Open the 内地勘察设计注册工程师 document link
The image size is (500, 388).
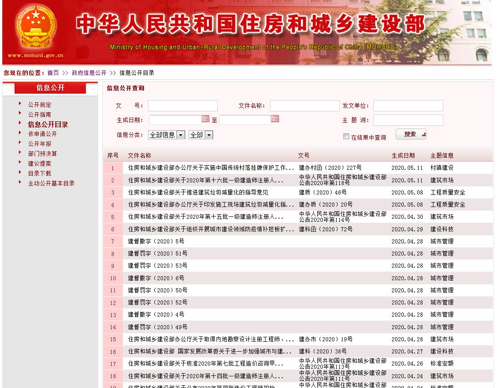(x=211, y=339)
